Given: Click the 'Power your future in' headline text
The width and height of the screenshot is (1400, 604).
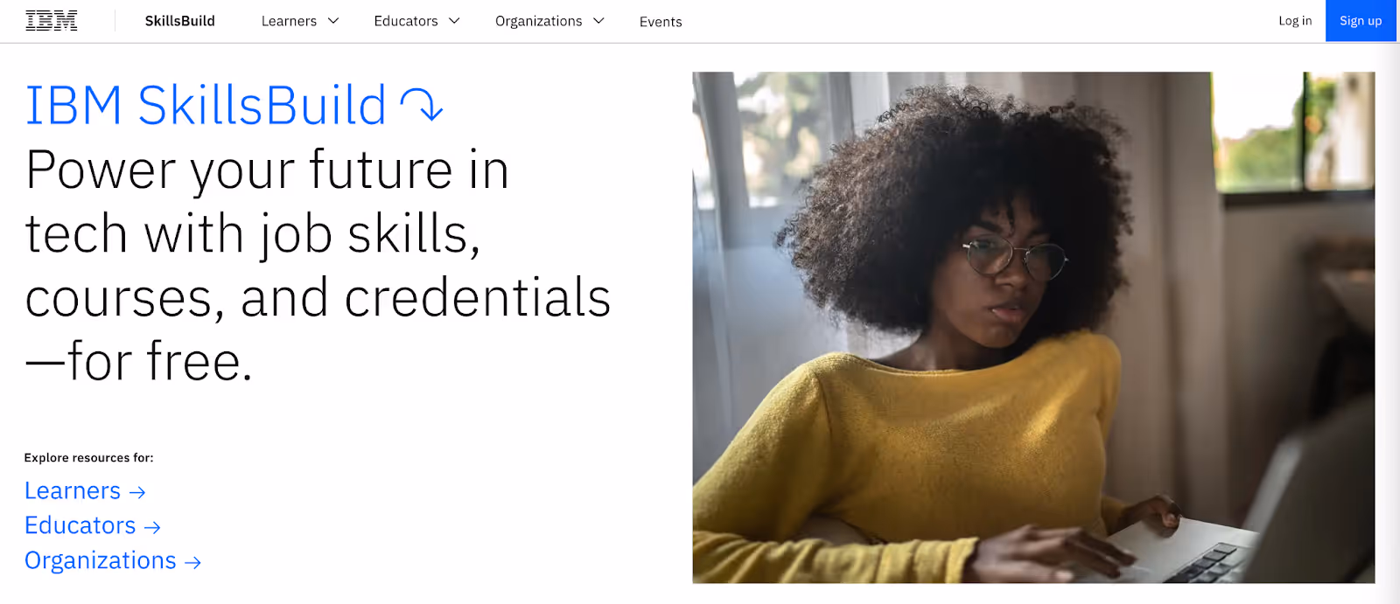Looking at the screenshot, I should click(x=267, y=171).
